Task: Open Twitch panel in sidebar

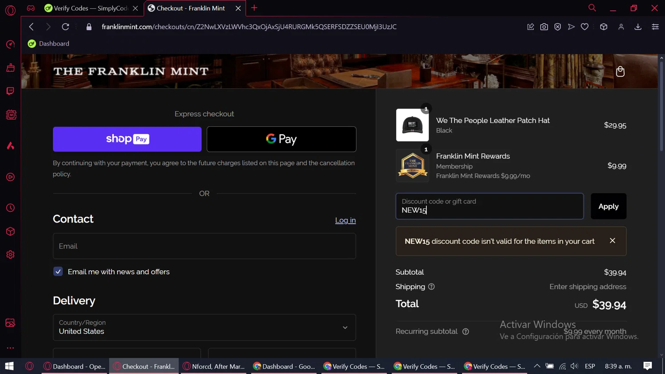Action: pyautogui.click(x=10, y=91)
